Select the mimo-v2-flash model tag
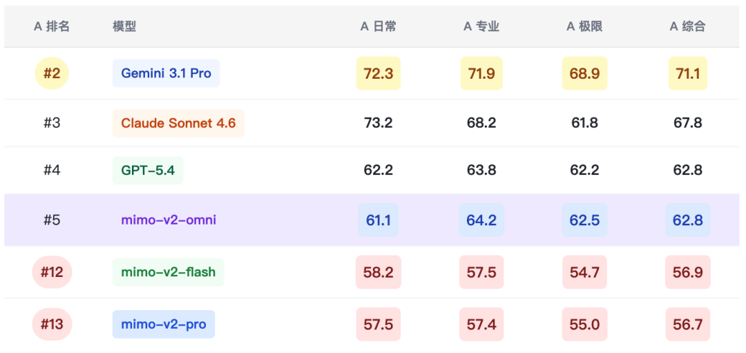This screenshot has height=353, width=746. pos(168,272)
